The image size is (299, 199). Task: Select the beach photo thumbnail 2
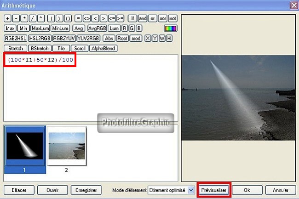point(66,146)
